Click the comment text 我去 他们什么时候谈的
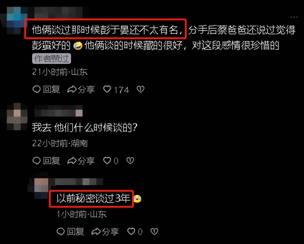This screenshot has height=244, width=304. [85, 127]
